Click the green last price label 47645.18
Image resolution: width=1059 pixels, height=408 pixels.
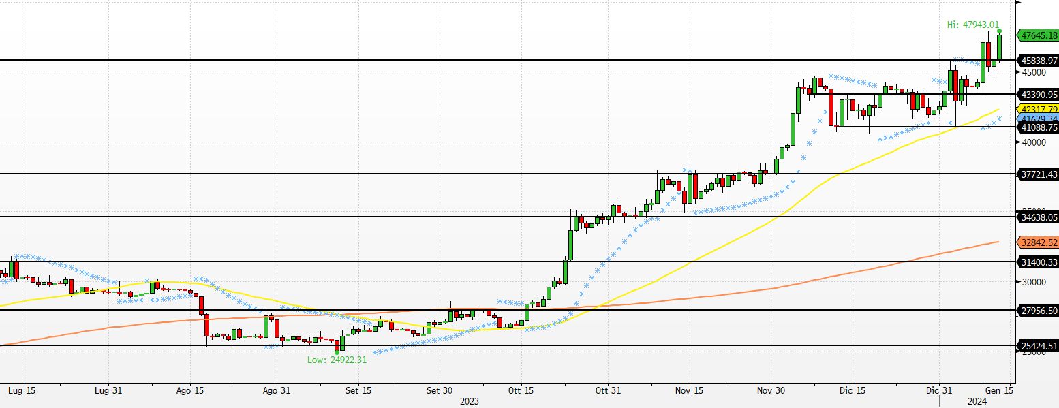pos(1038,35)
